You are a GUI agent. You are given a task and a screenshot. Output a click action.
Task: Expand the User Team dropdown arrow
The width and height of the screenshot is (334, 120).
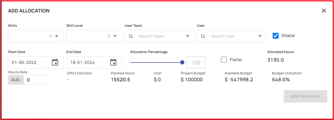(x=188, y=36)
